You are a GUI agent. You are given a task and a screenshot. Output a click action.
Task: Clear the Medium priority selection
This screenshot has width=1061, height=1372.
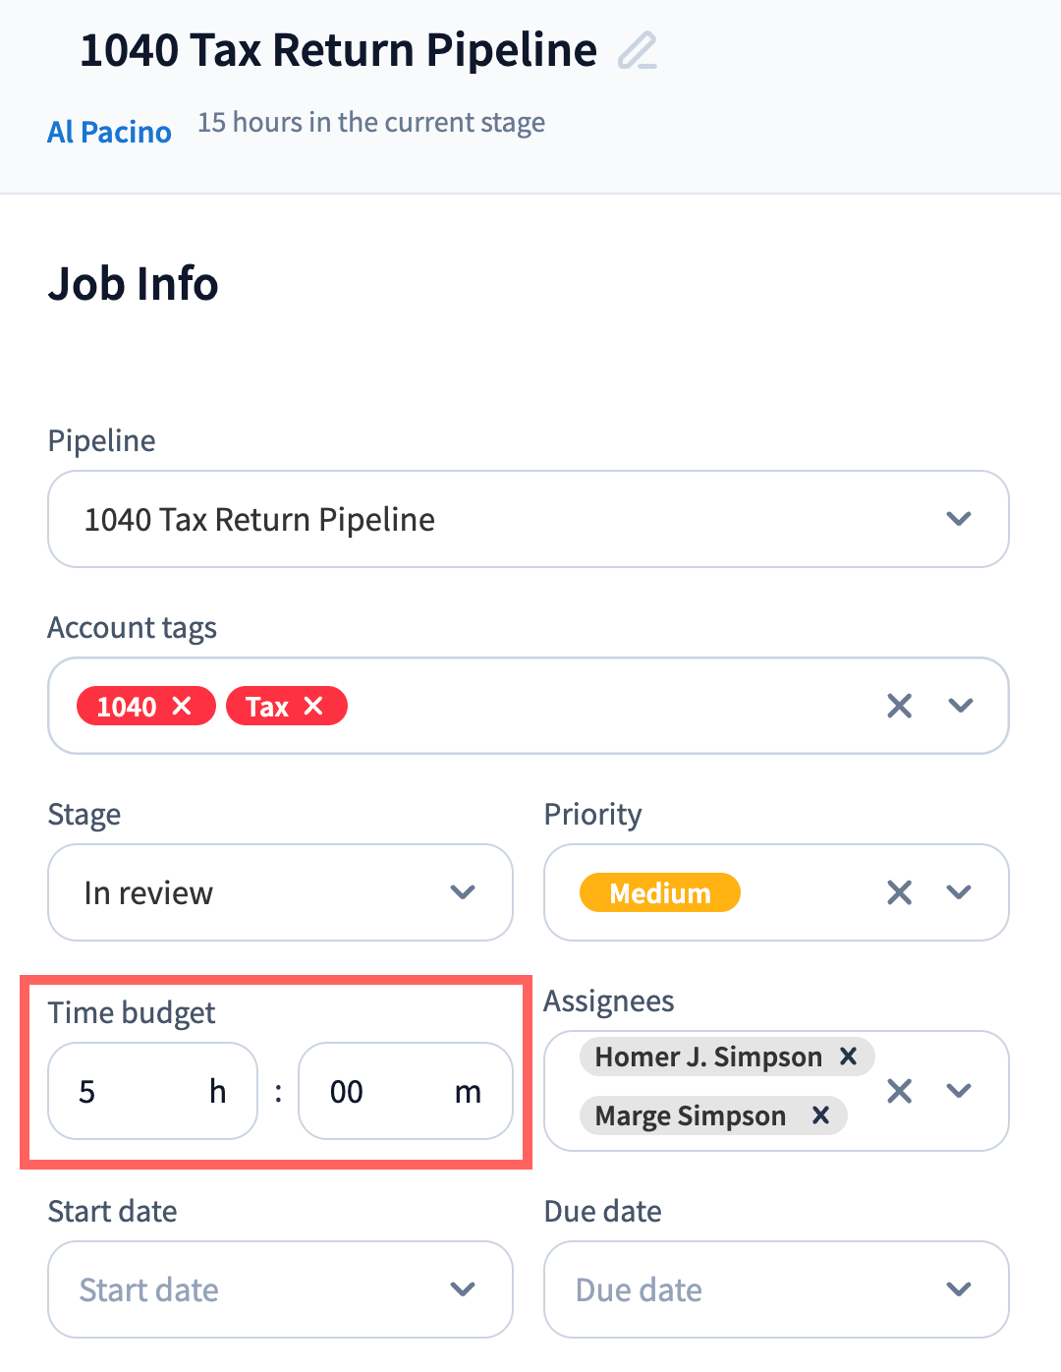coord(899,892)
